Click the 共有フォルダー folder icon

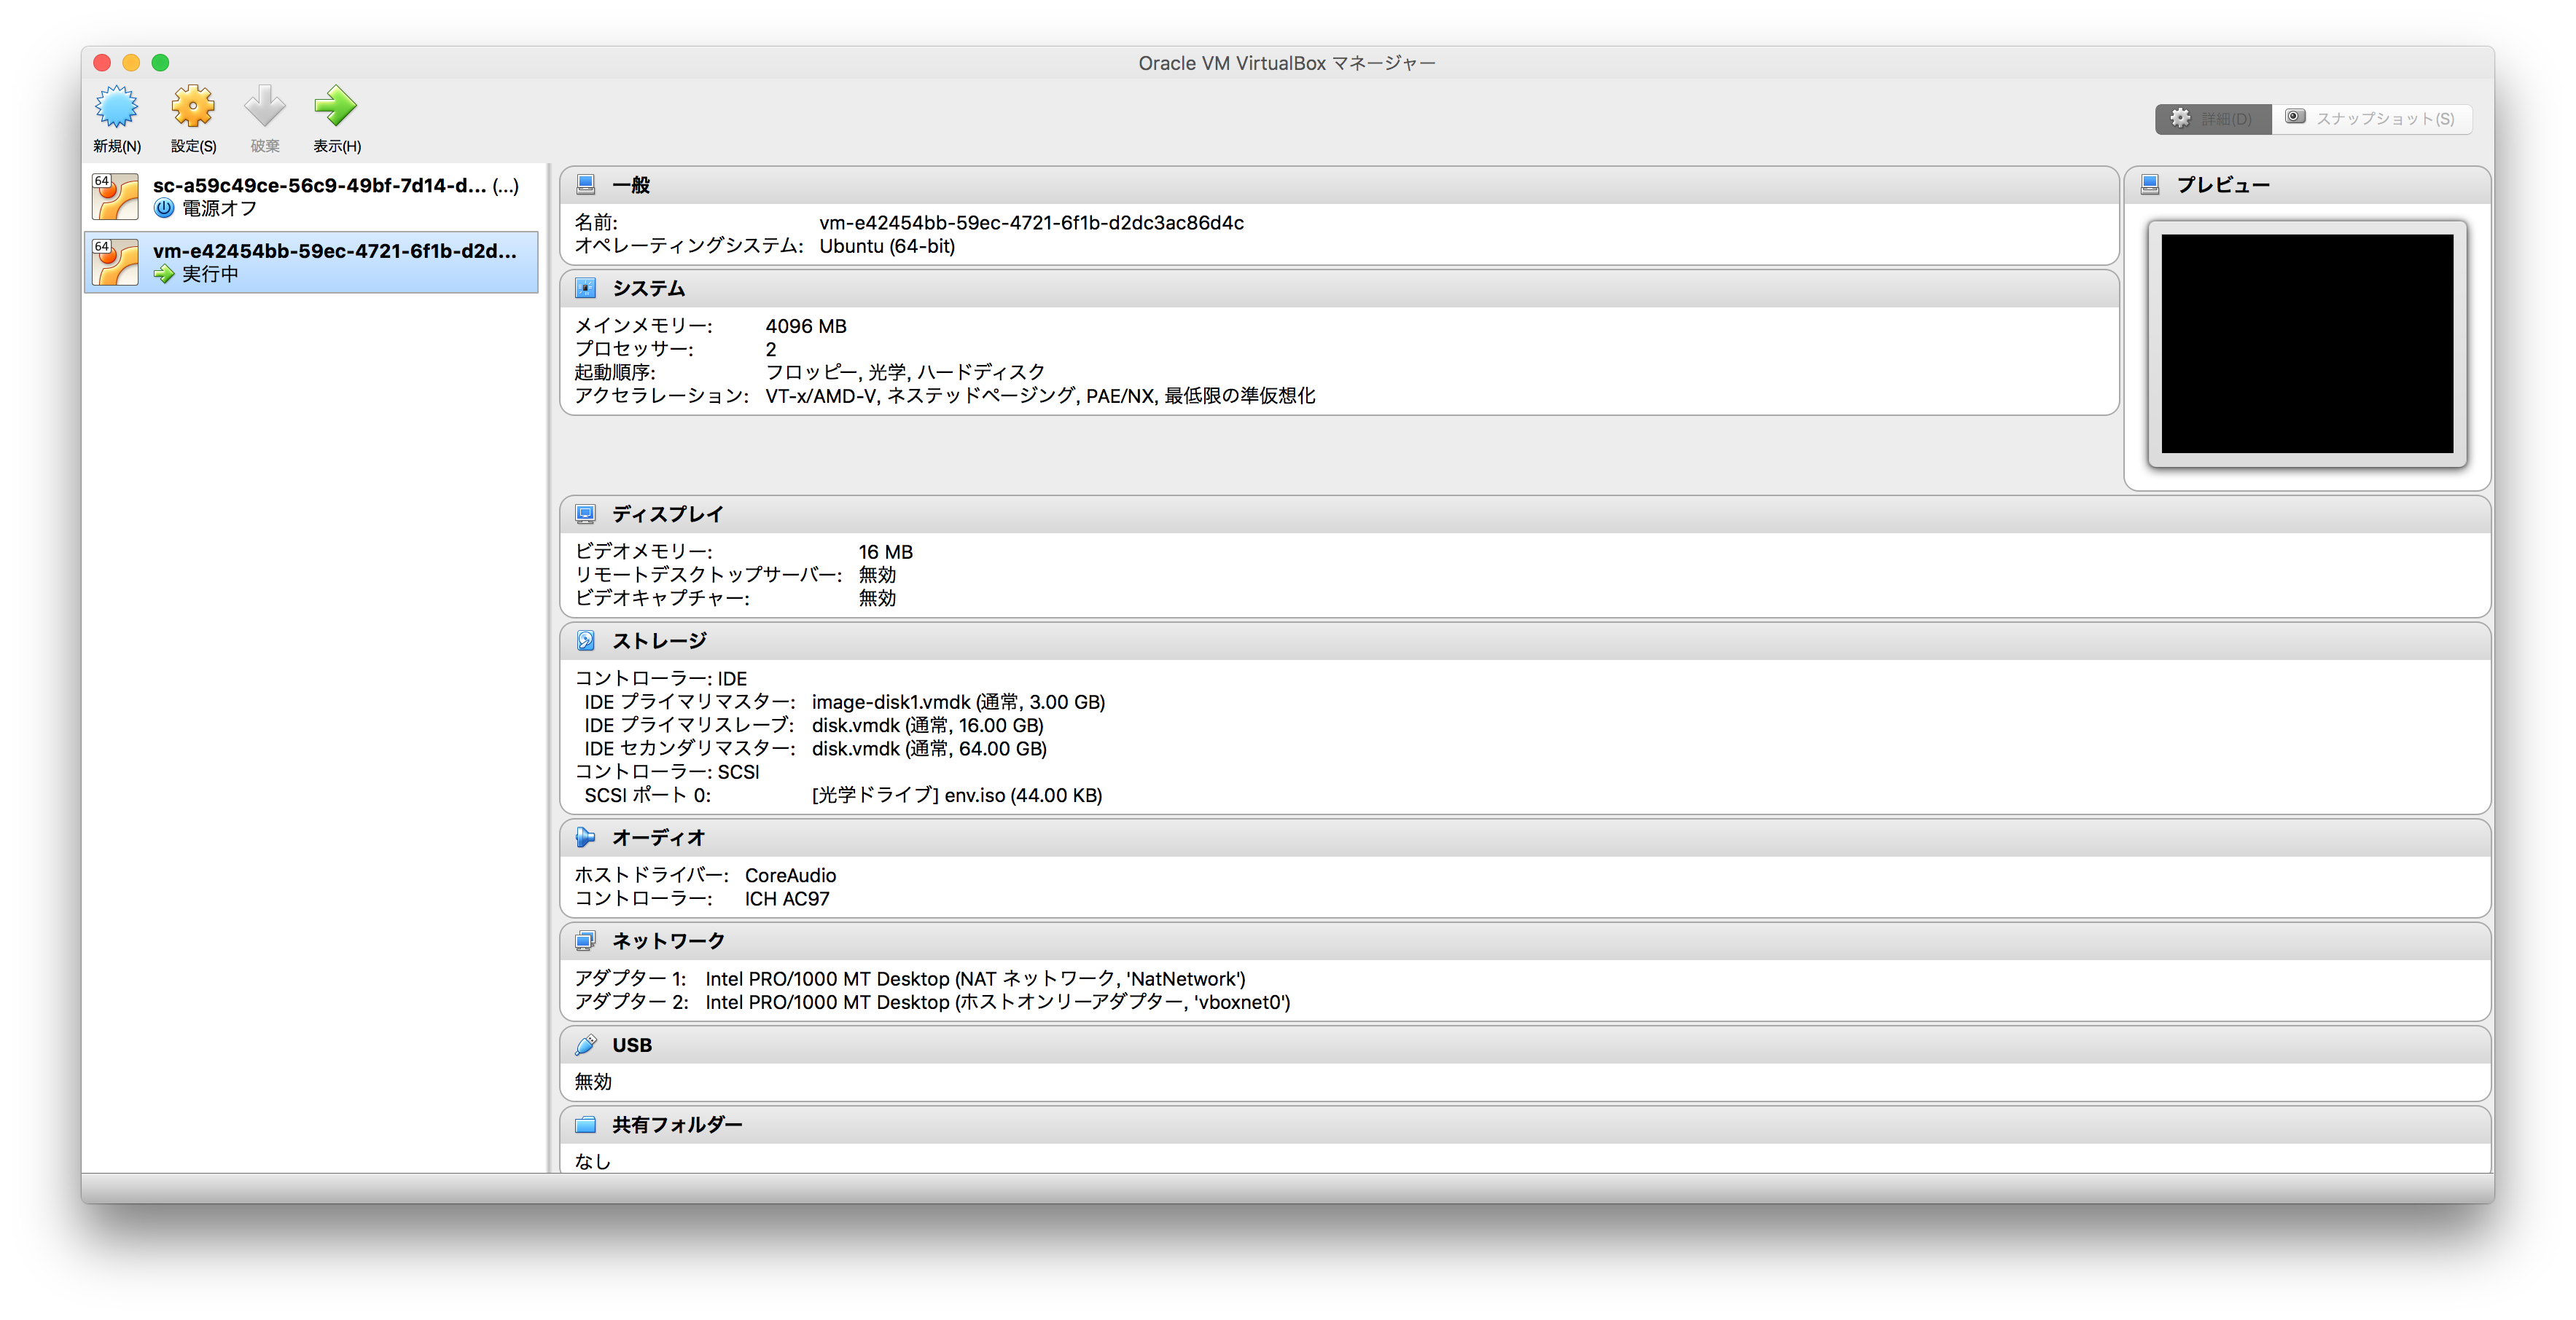(x=586, y=1125)
